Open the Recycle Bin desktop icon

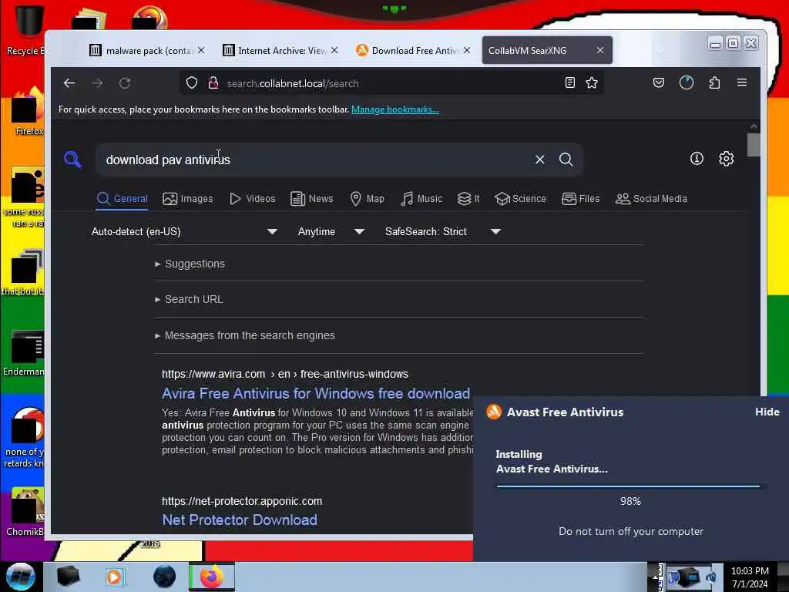[25, 29]
